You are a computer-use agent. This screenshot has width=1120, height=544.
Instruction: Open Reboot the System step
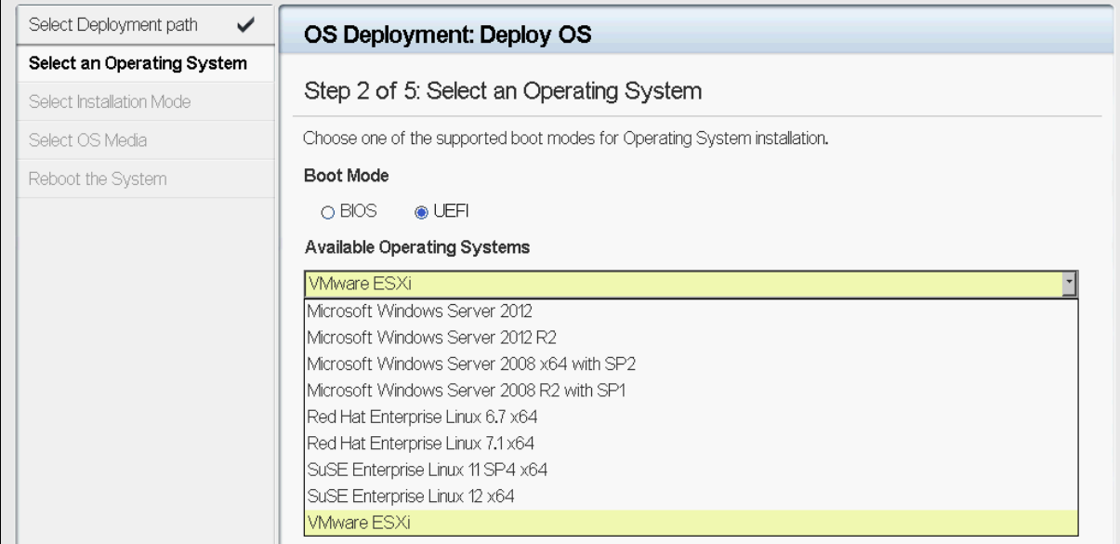click(x=146, y=179)
